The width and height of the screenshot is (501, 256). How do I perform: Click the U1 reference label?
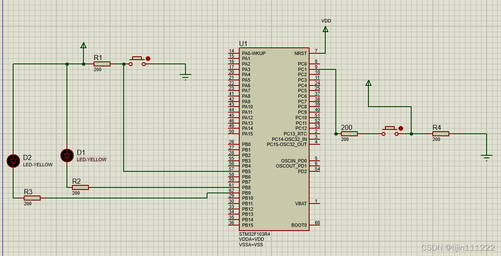point(243,44)
